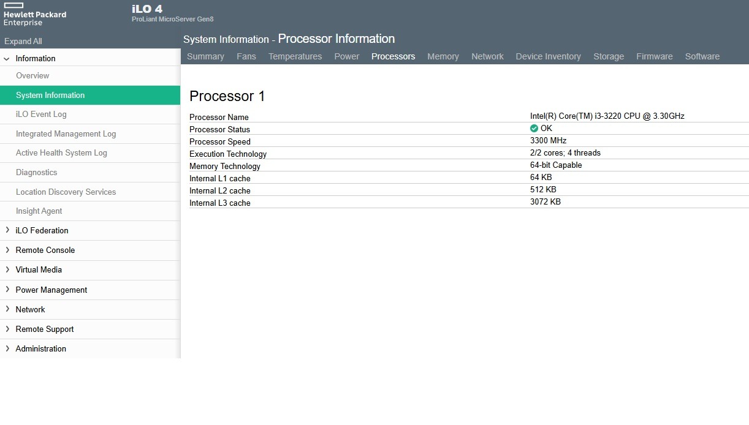Open the Temperatures tab

[x=295, y=56]
